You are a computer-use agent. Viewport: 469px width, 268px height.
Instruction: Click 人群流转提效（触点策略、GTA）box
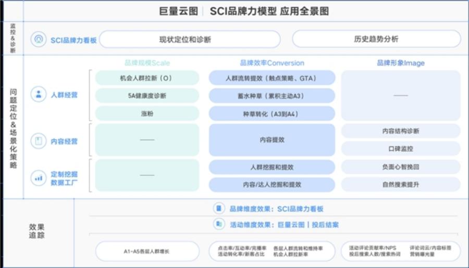click(x=272, y=78)
